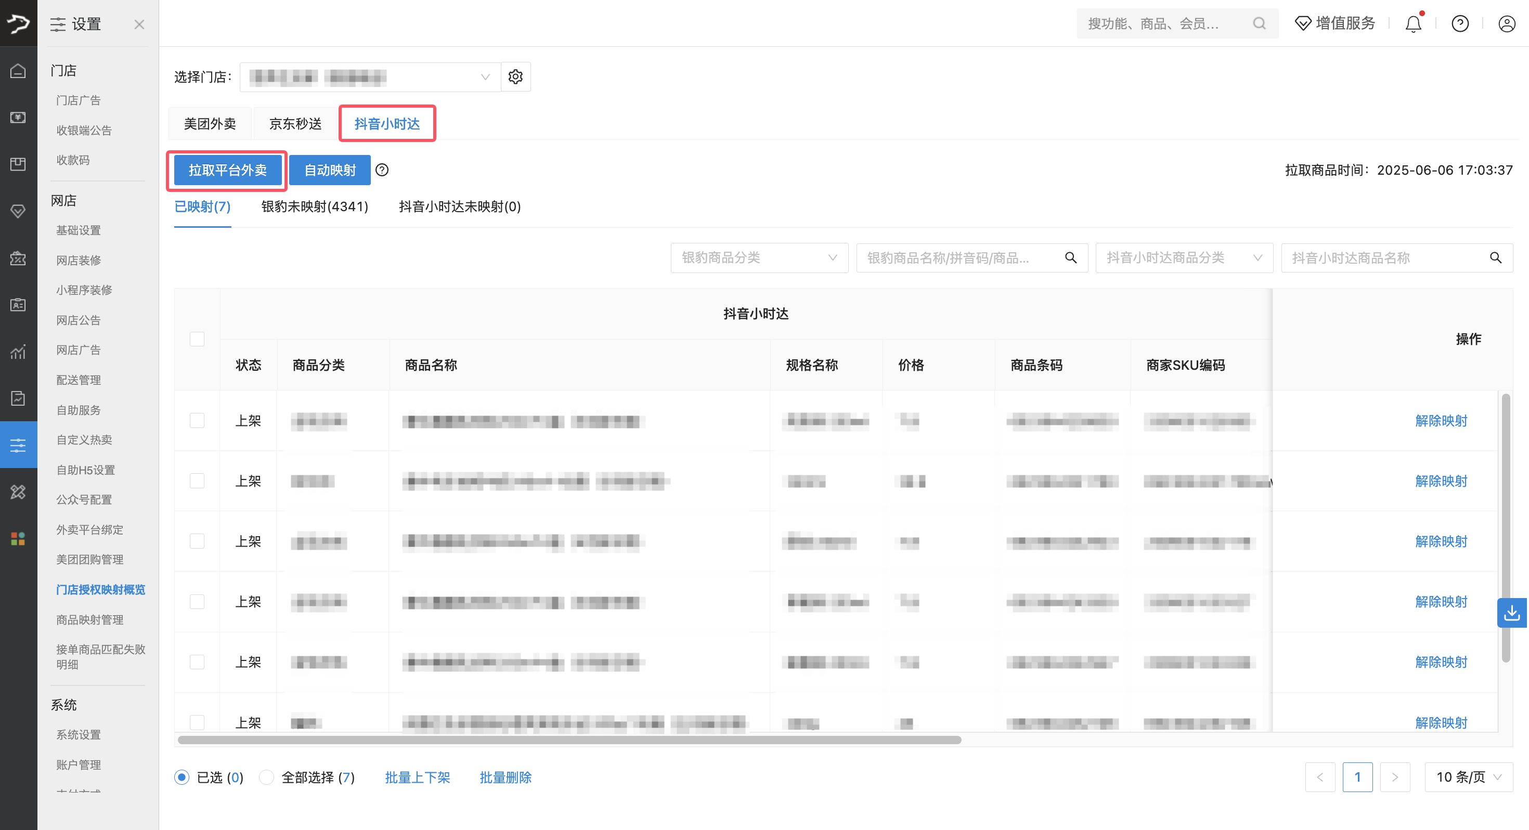Image resolution: width=1529 pixels, height=830 pixels.
Task: Open the coupon marketing icon in rail
Action: pyautogui.click(x=18, y=257)
